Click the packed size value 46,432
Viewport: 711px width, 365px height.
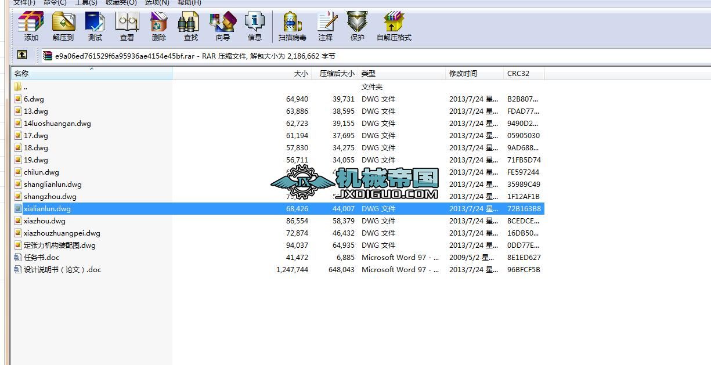[344, 233]
